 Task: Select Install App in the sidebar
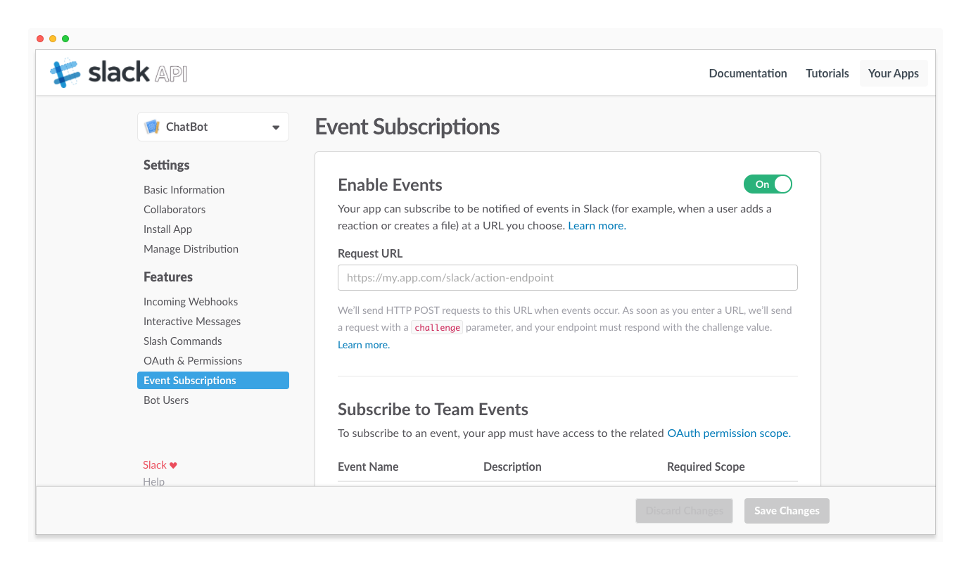point(167,229)
